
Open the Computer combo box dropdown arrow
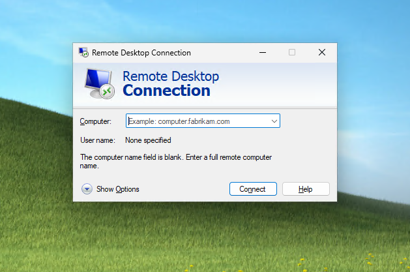pyautogui.click(x=274, y=121)
